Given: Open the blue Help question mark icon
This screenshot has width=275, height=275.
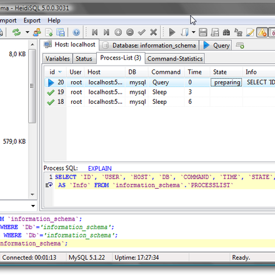Looking at the screenshot, I should [76, 32].
